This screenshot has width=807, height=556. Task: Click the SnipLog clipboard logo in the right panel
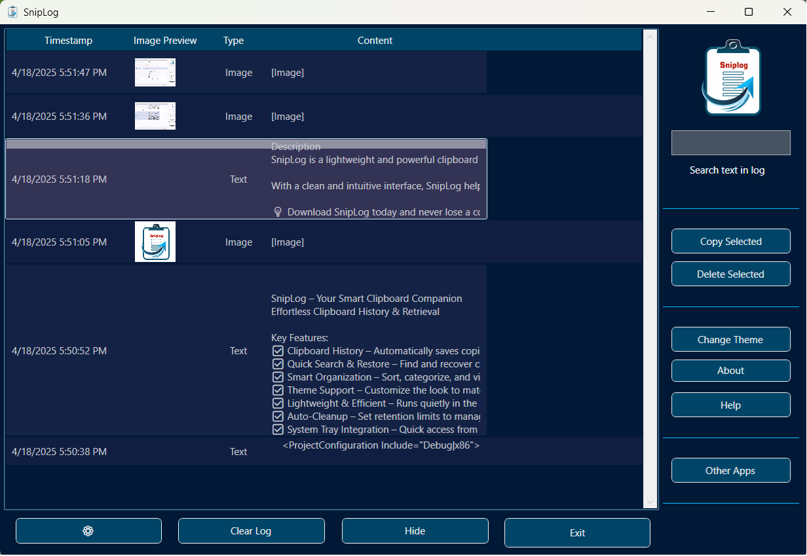coord(731,78)
